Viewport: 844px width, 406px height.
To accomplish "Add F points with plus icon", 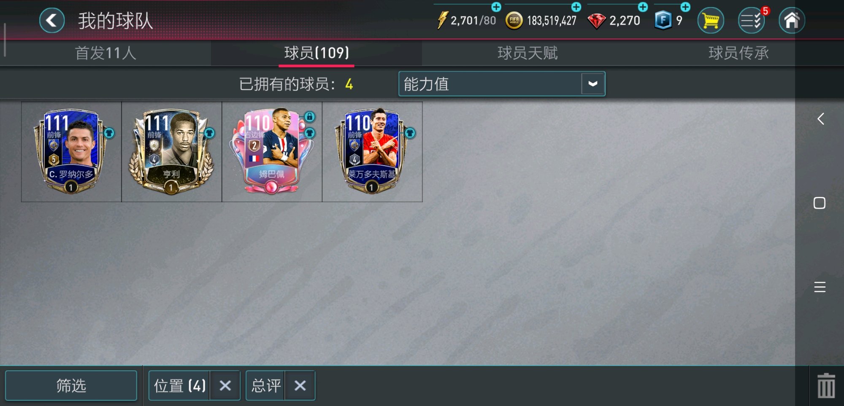I will [x=685, y=7].
